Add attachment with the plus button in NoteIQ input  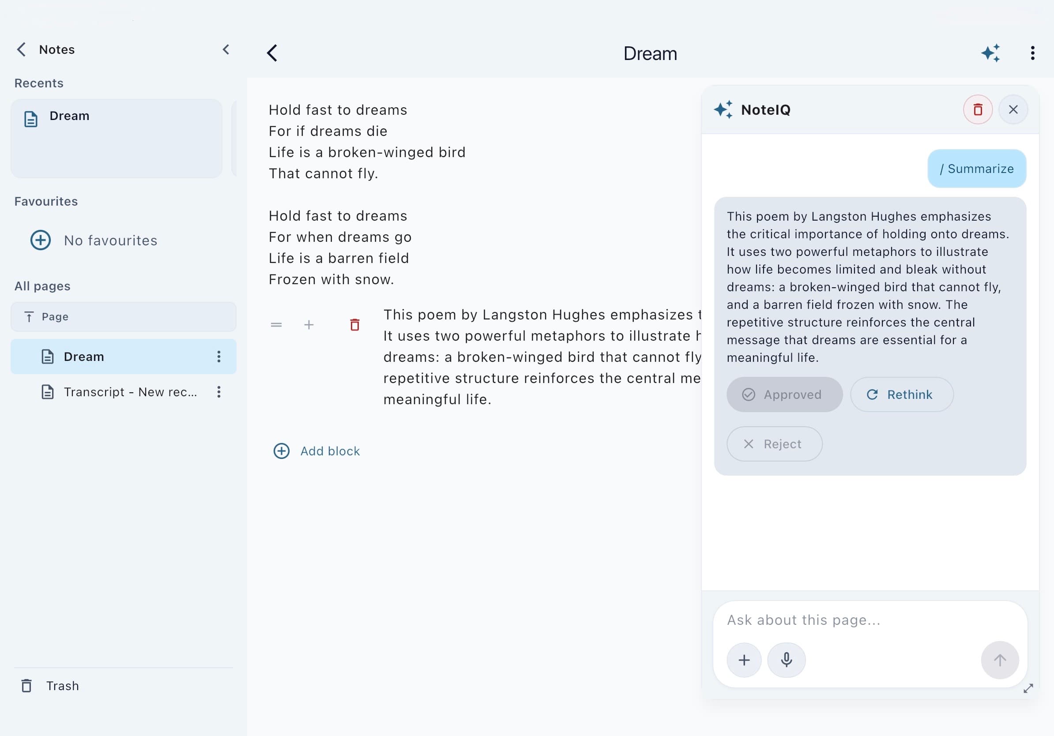[744, 660]
